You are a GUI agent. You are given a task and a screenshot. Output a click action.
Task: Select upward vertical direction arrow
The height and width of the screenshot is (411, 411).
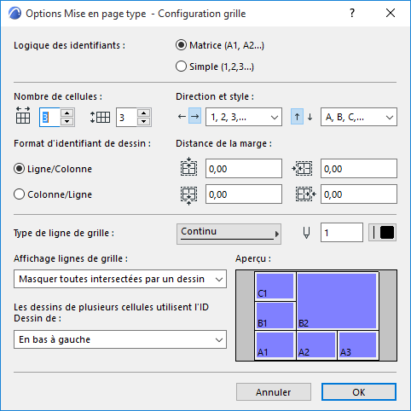tap(297, 117)
